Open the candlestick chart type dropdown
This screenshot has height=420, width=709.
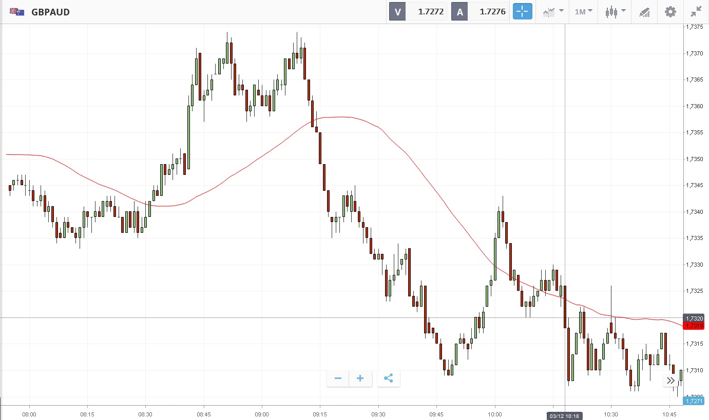615,11
